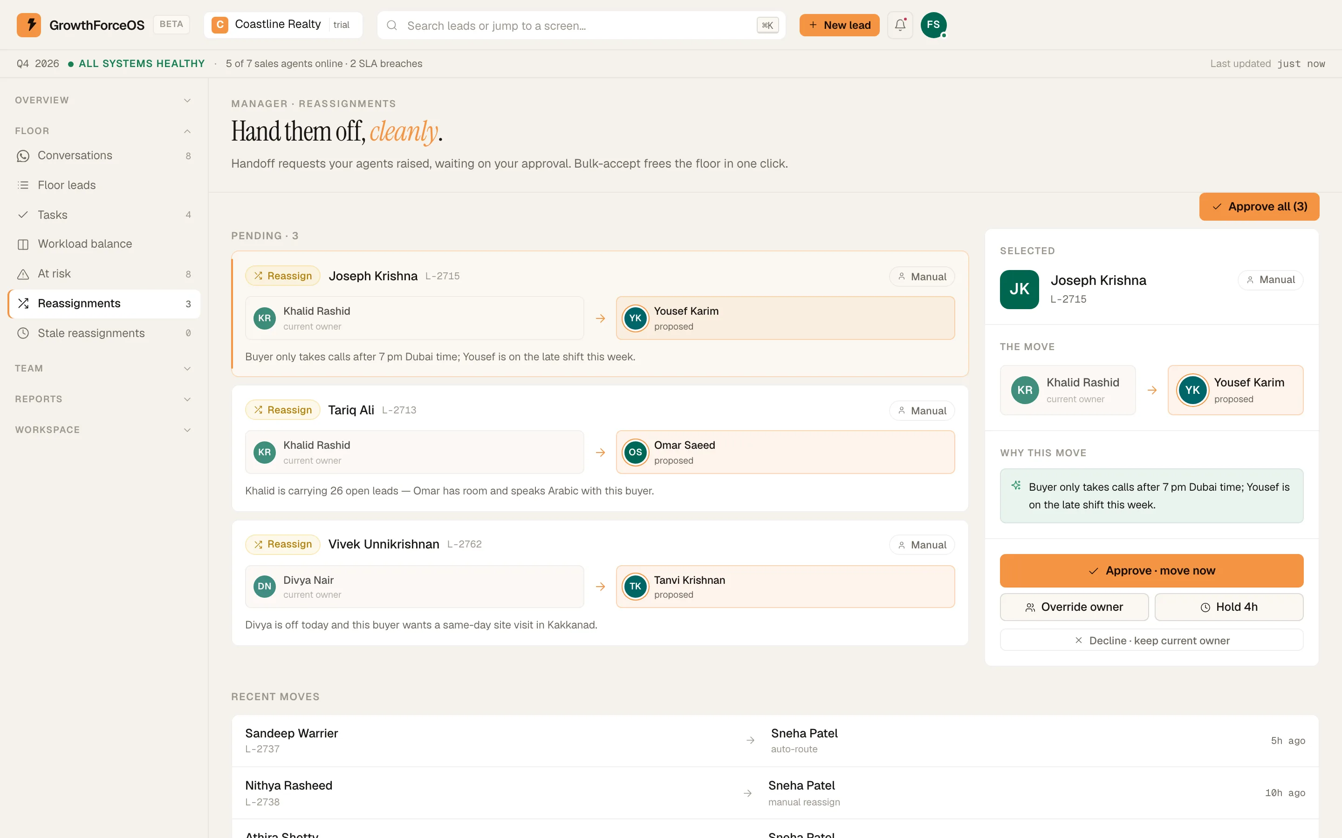Expand the Workspace section

(x=104, y=430)
